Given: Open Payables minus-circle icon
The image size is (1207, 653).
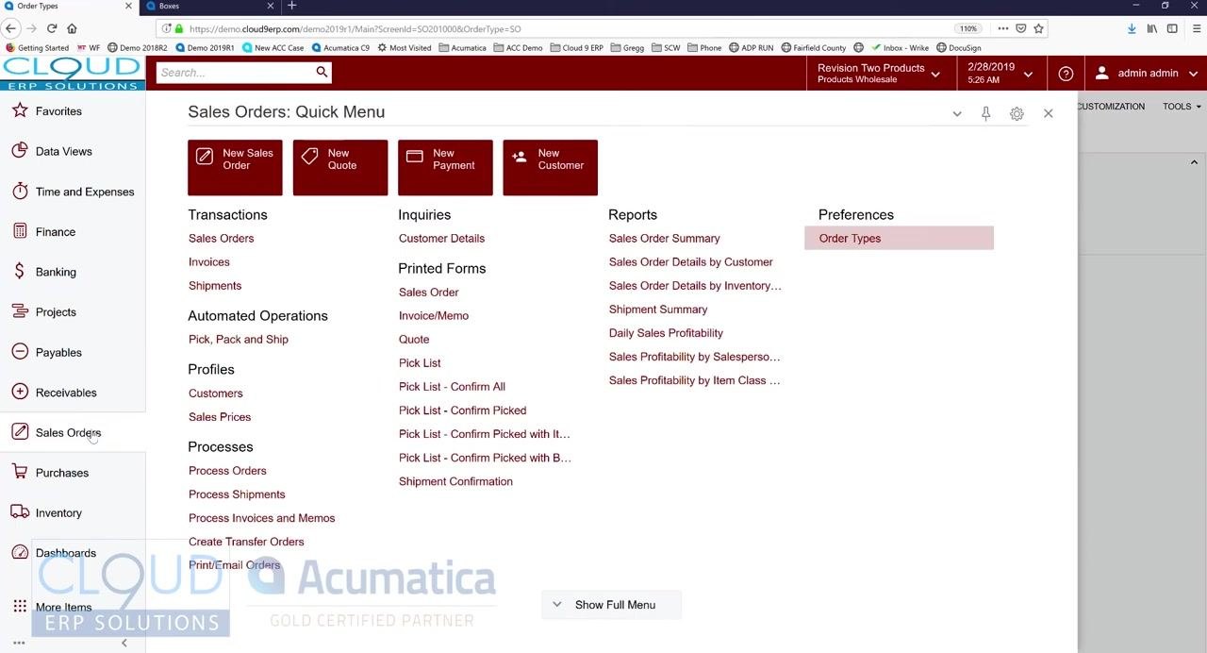Looking at the screenshot, I should point(20,352).
